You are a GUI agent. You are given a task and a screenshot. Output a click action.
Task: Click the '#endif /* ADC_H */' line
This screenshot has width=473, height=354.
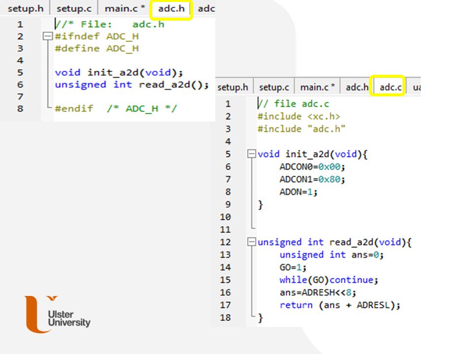115,108
